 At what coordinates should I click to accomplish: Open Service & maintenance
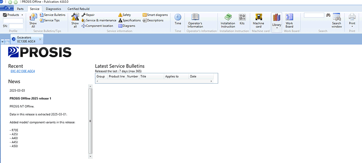[99, 20]
